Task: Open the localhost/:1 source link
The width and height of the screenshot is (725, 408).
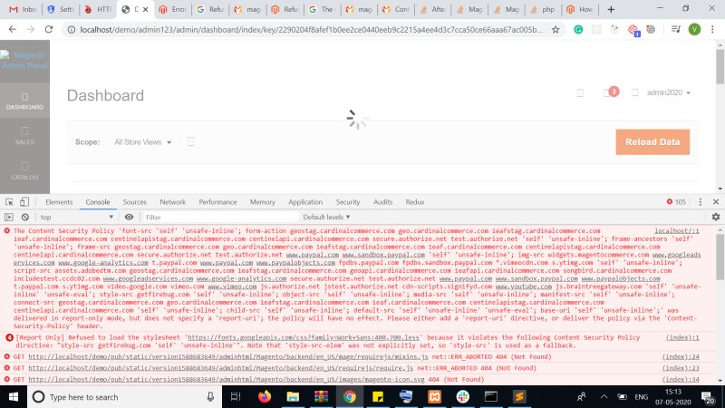Action: (676, 231)
